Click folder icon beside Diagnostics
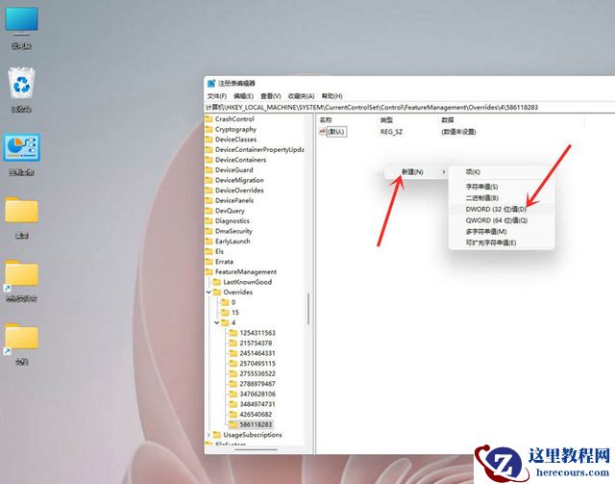Screen dimensions: 615x484 pyautogui.click(x=209, y=220)
